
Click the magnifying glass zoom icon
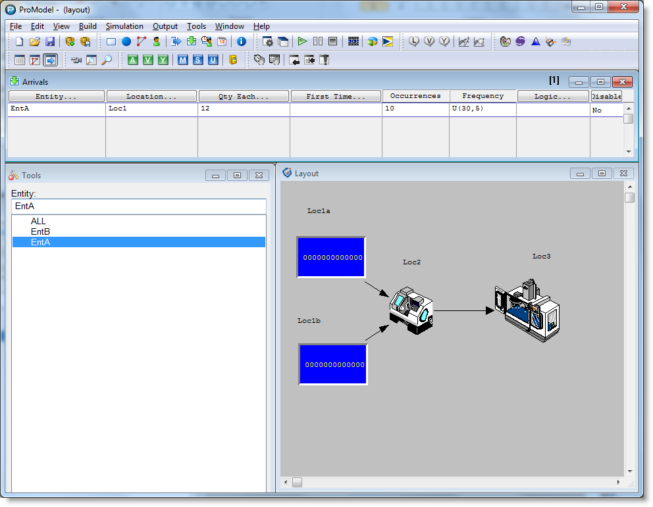coord(107,60)
